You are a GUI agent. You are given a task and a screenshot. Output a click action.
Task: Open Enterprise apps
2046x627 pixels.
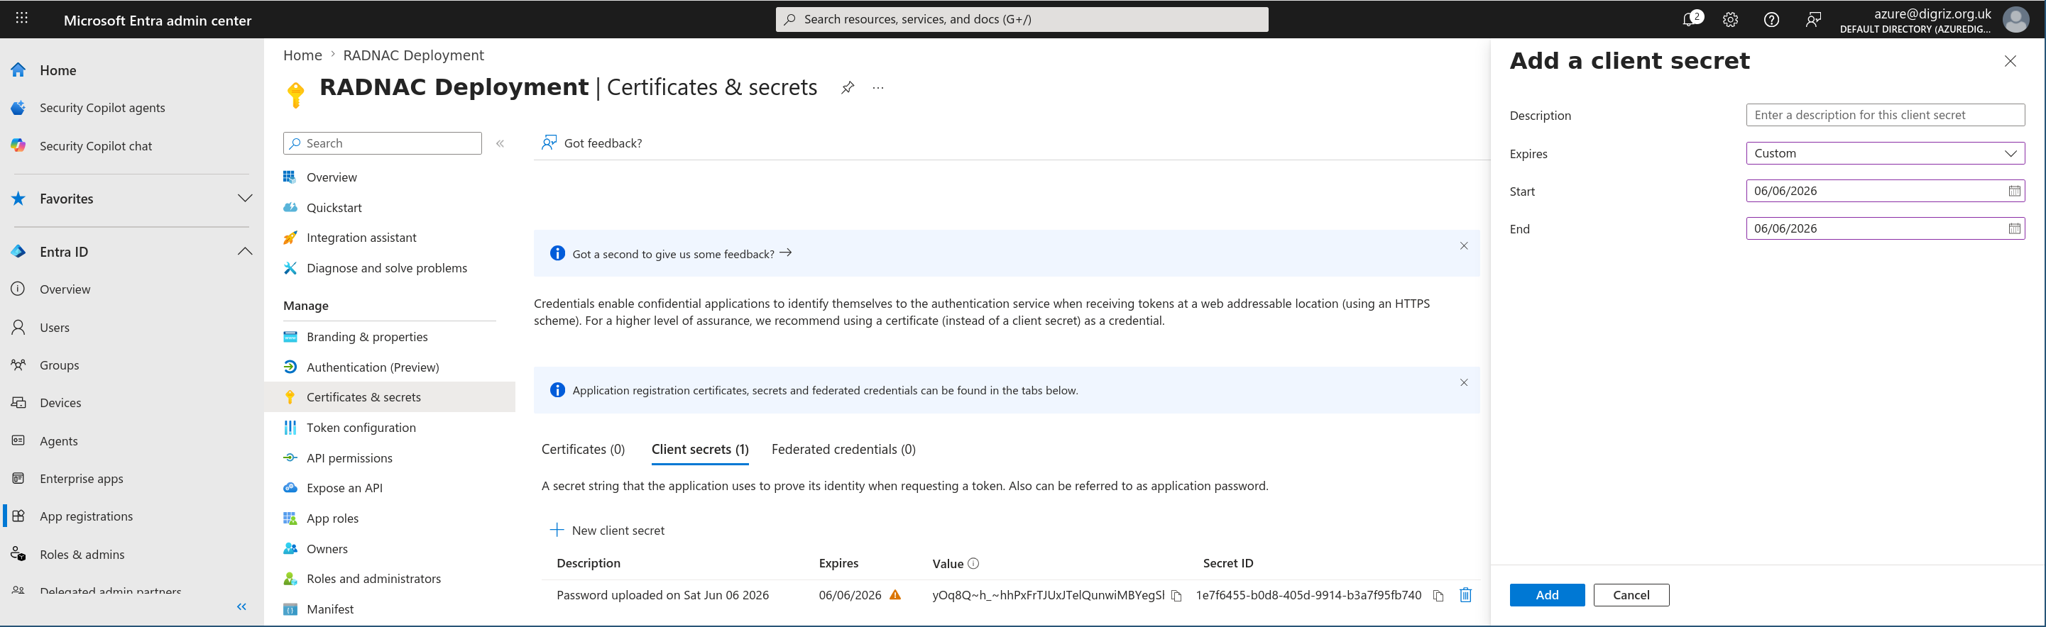(81, 479)
